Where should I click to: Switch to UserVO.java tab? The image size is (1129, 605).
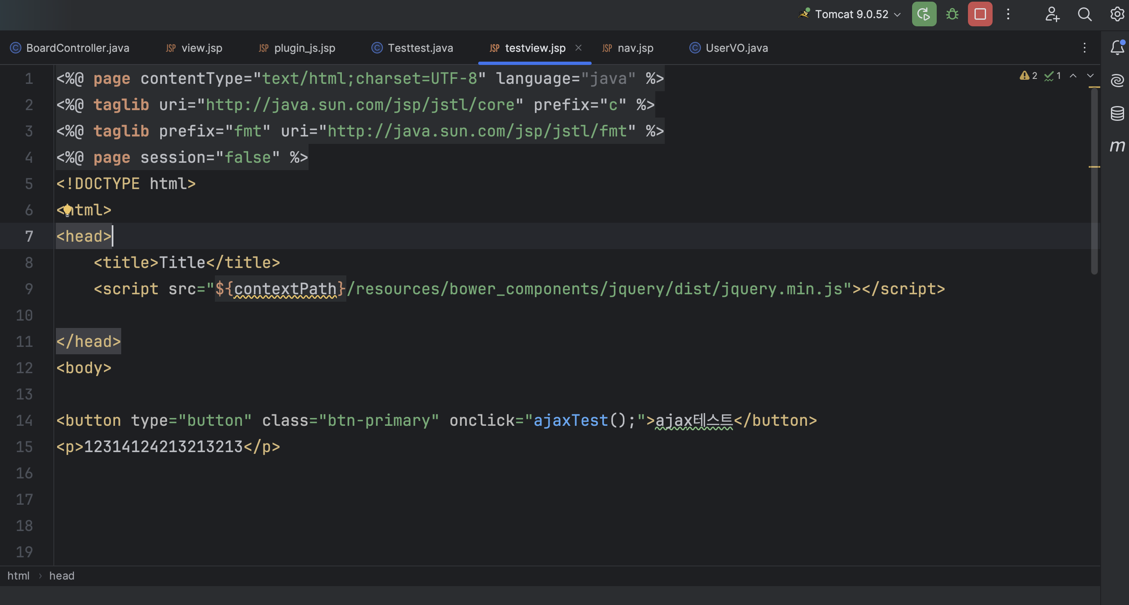[728, 48]
